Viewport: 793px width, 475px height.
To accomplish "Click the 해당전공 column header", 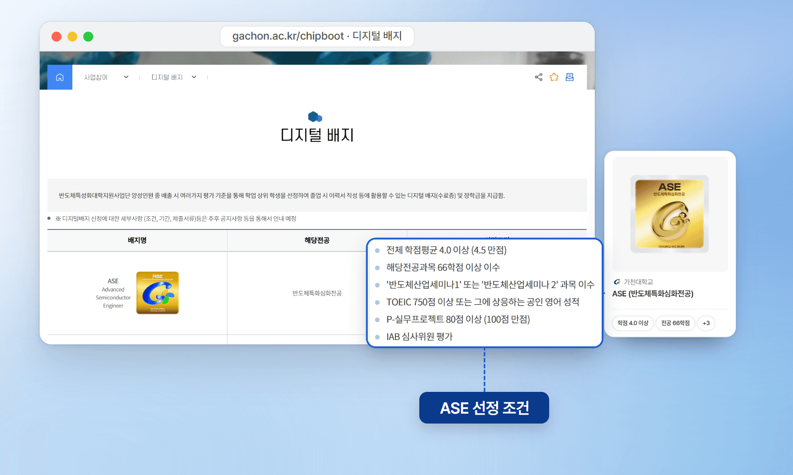I will pos(317,240).
